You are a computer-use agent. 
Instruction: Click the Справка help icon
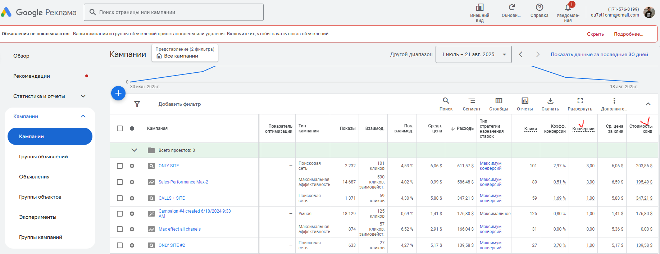[539, 8]
